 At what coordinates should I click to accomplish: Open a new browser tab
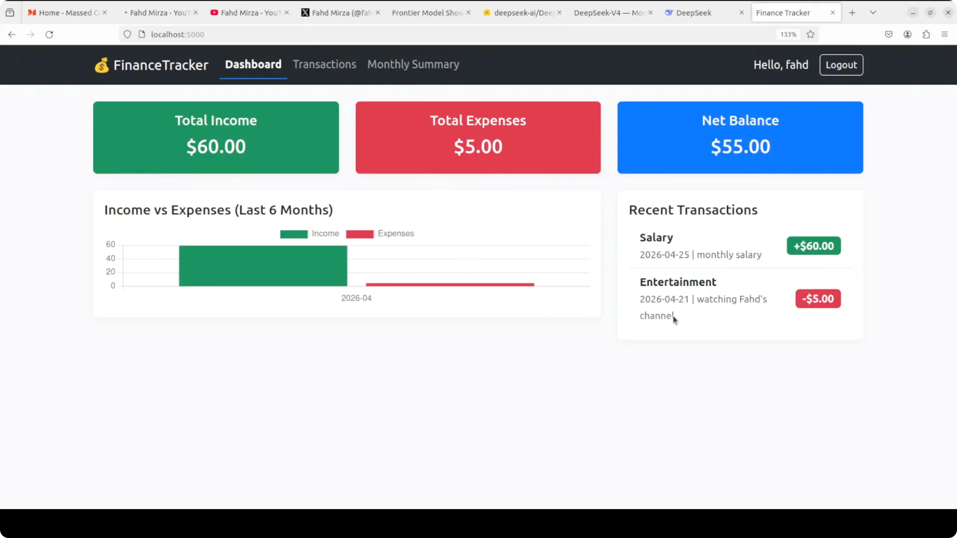pos(852,12)
